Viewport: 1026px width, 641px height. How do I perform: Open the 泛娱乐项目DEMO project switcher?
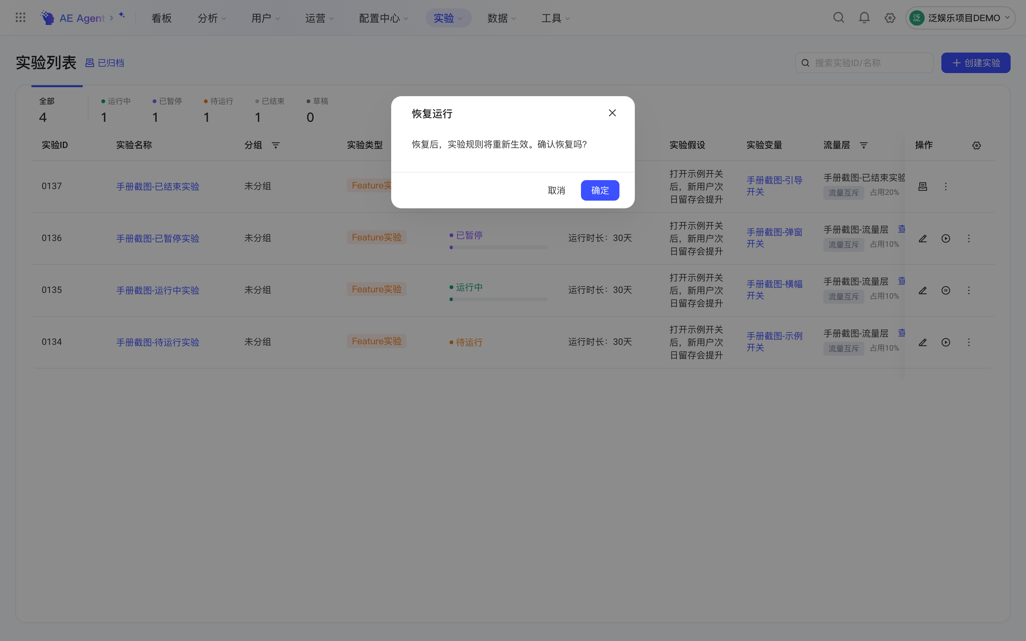coord(960,18)
